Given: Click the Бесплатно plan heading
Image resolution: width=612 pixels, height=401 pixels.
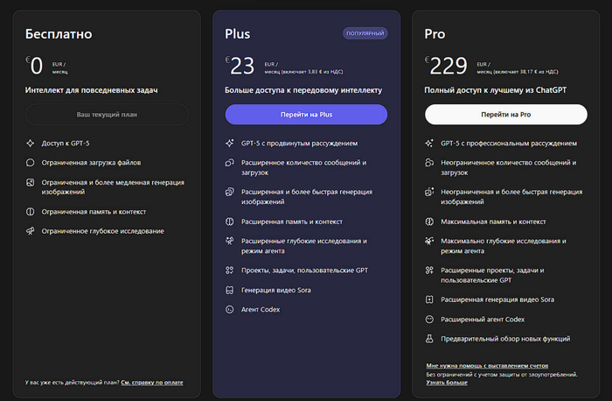Looking at the screenshot, I should 59,35.
